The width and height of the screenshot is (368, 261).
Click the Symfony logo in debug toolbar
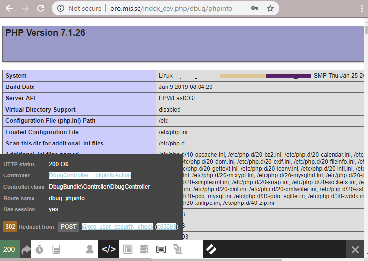pos(211,250)
